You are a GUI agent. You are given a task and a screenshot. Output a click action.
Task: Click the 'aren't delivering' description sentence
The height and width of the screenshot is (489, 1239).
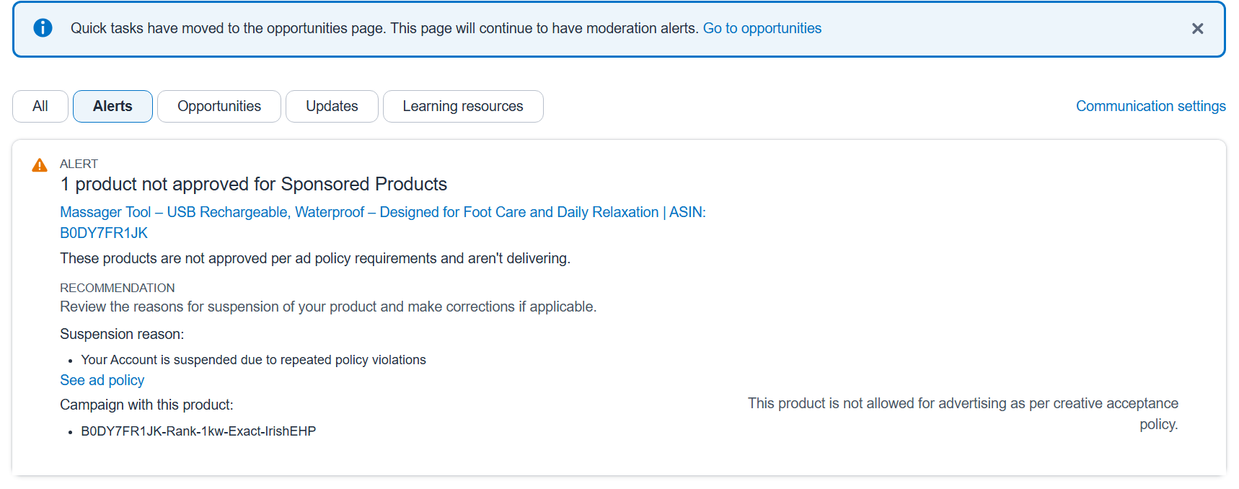(314, 258)
